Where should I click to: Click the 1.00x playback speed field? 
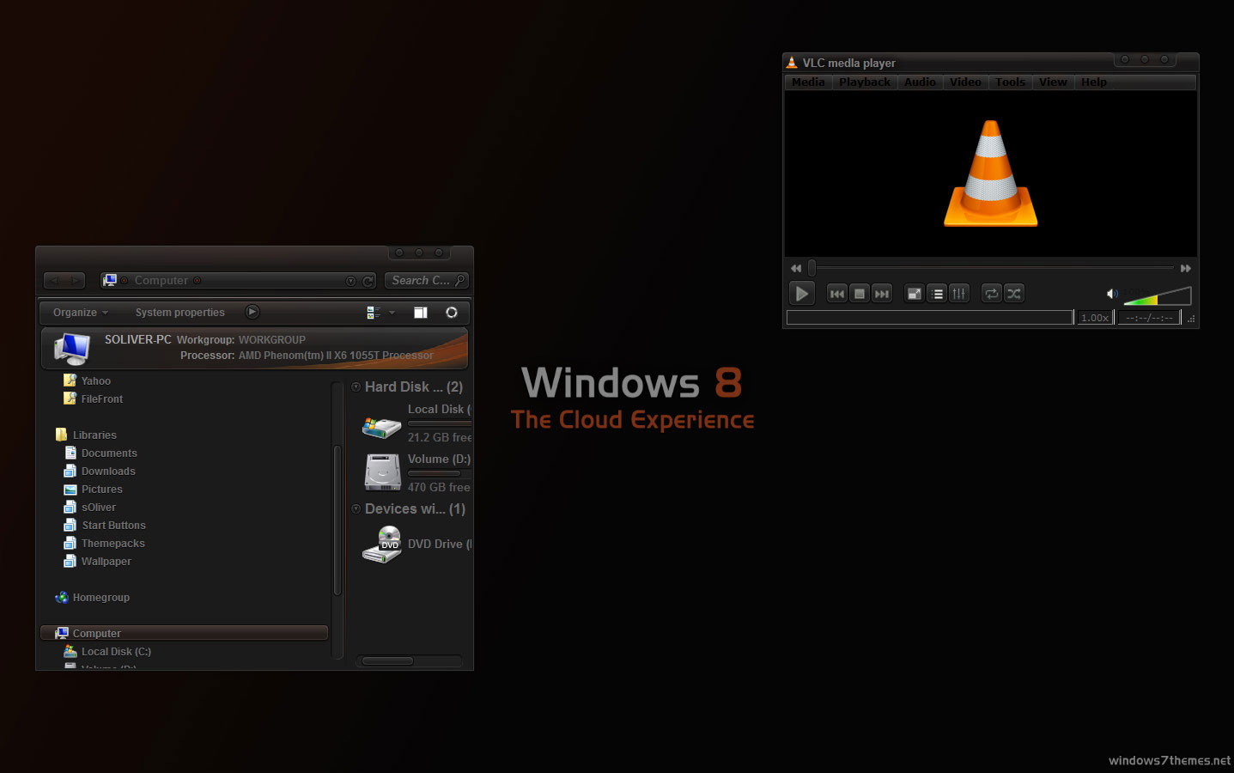(1095, 318)
